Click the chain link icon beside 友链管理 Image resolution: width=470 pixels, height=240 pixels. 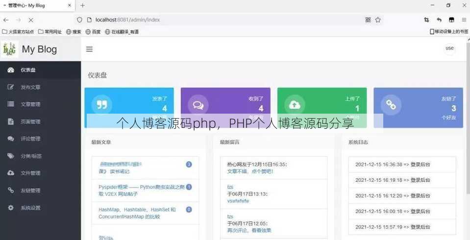(x=11, y=190)
